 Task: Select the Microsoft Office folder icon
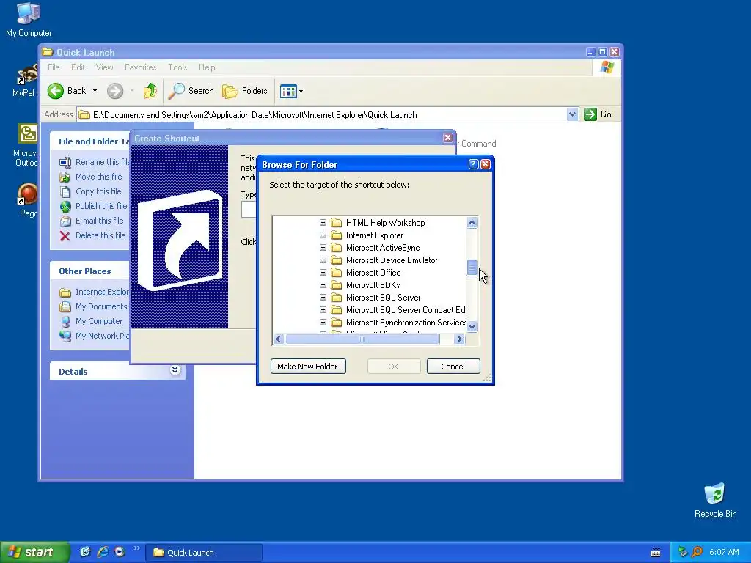click(337, 273)
